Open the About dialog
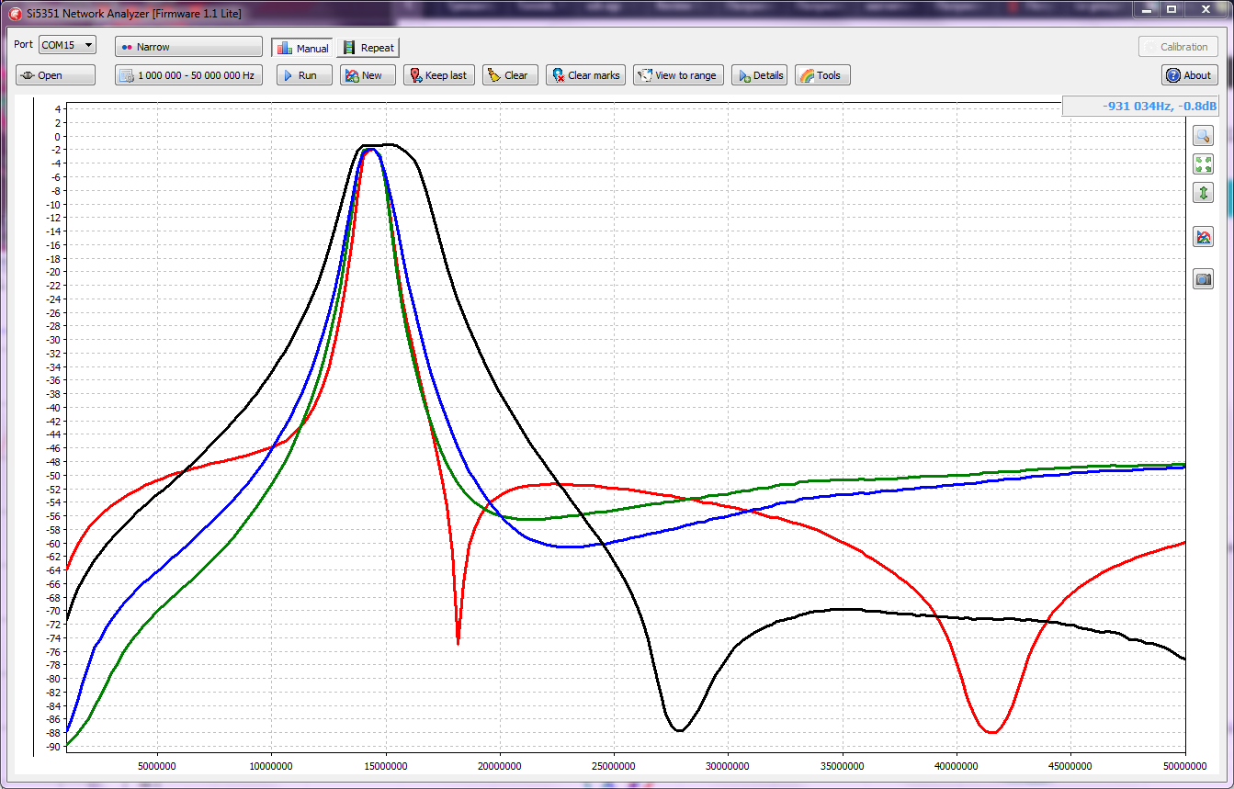The width and height of the screenshot is (1234, 789). coord(1189,75)
